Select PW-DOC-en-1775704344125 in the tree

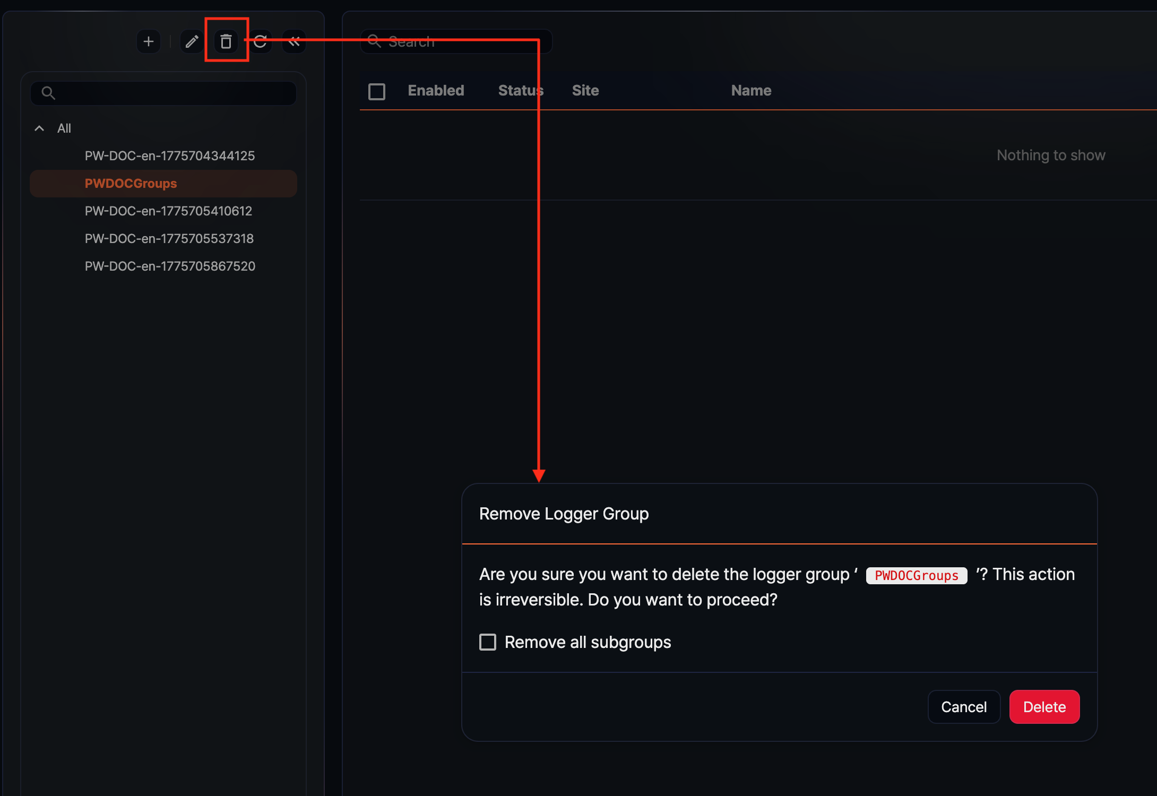click(170, 155)
